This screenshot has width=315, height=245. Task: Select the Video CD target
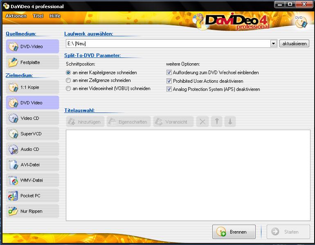coord(32,118)
